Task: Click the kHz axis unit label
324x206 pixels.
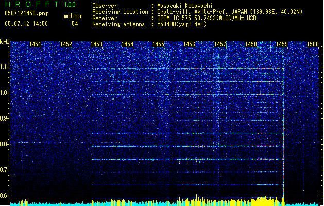Action: pyautogui.click(x=5, y=42)
